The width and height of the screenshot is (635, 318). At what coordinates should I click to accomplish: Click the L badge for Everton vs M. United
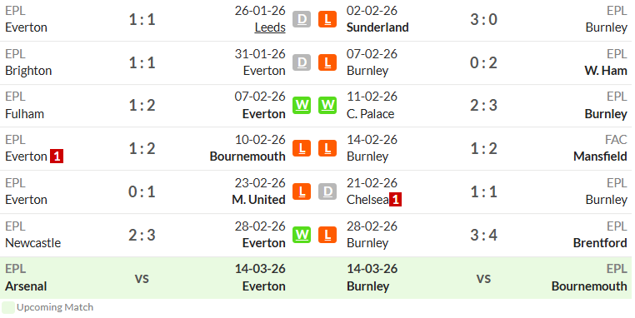(x=302, y=191)
